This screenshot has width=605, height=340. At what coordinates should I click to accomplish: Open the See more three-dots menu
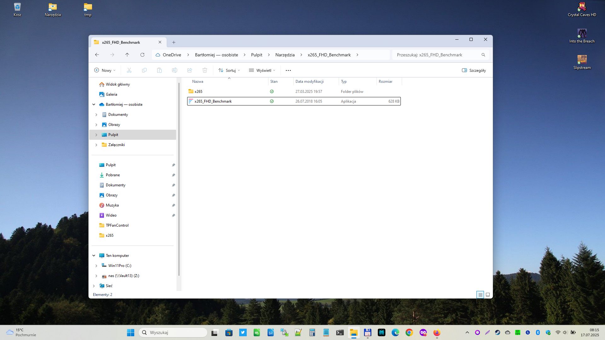click(288, 71)
